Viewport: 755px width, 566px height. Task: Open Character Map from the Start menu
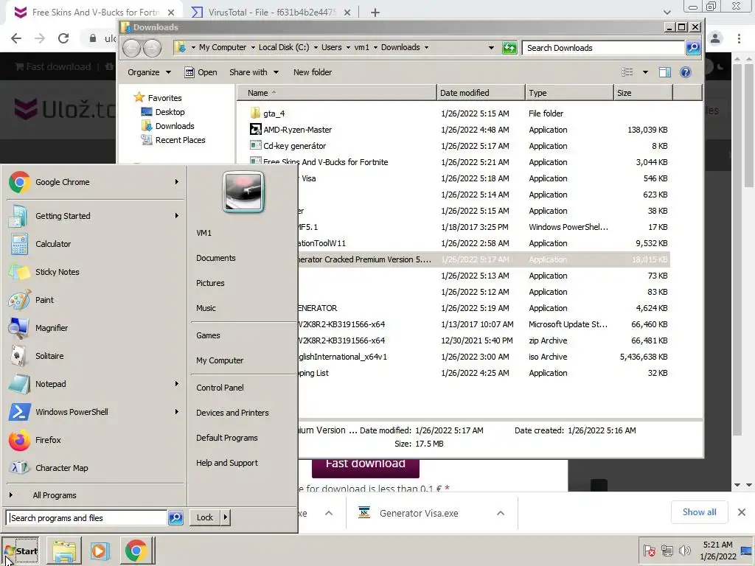click(94, 468)
